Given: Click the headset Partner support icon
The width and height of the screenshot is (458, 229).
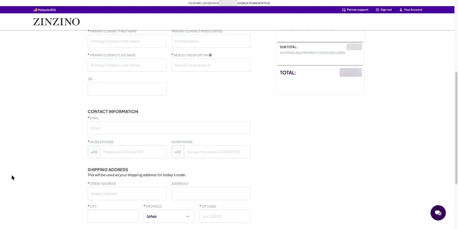Looking at the screenshot, I should tap(344, 10).
